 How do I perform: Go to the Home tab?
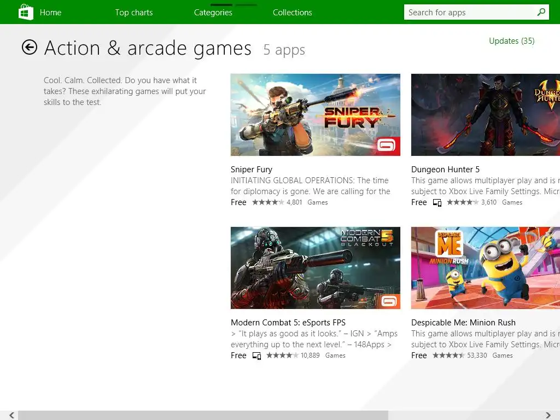tap(50, 13)
